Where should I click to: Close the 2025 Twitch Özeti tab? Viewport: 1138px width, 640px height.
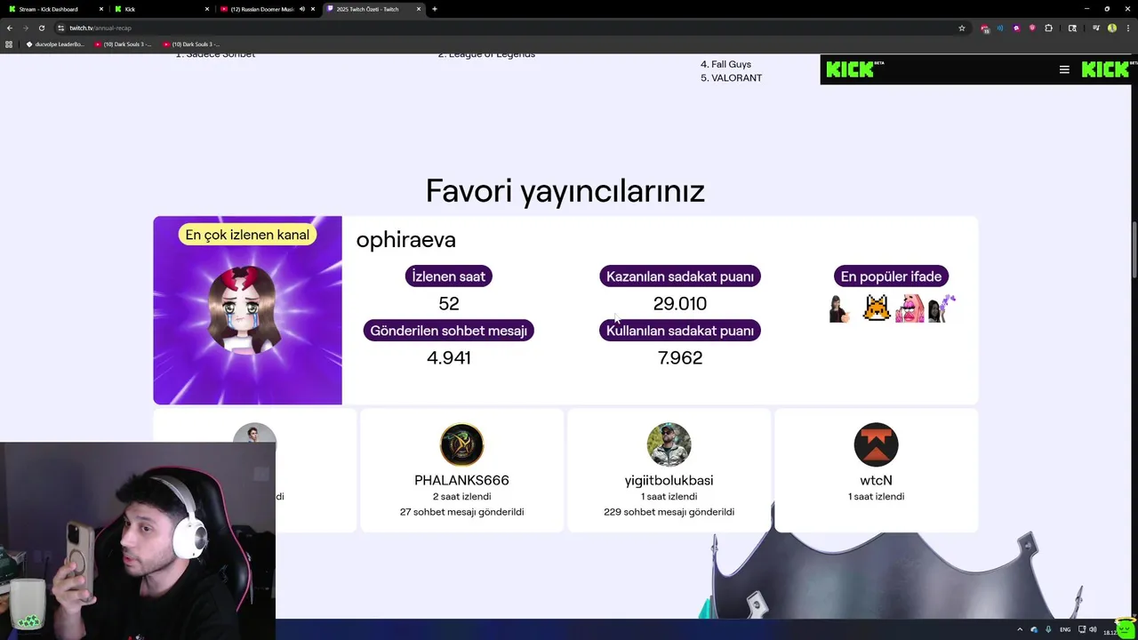(419, 9)
